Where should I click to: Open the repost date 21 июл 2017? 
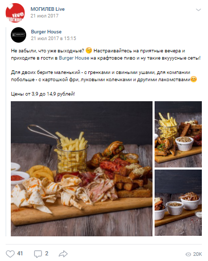tap(45, 16)
